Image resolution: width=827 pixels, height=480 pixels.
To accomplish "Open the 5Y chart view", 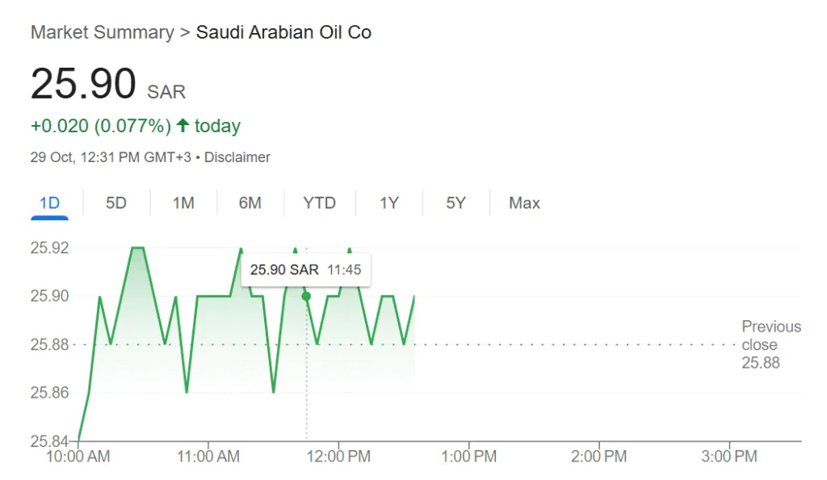I will [x=455, y=203].
